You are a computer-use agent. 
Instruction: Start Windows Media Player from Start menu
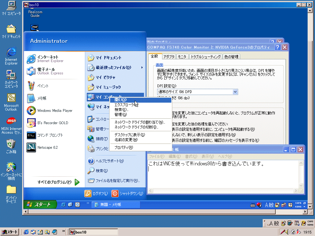click(x=50, y=111)
